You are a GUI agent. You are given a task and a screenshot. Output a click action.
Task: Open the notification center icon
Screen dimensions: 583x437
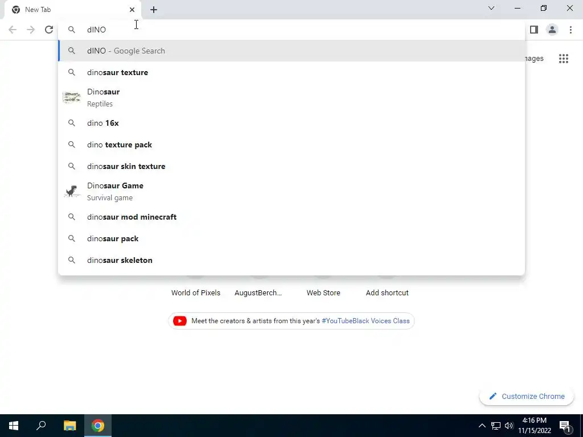(x=565, y=426)
